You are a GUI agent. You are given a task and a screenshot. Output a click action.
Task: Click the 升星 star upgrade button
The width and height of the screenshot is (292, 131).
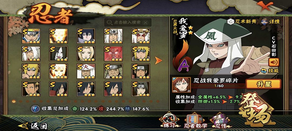tap(263, 84)
